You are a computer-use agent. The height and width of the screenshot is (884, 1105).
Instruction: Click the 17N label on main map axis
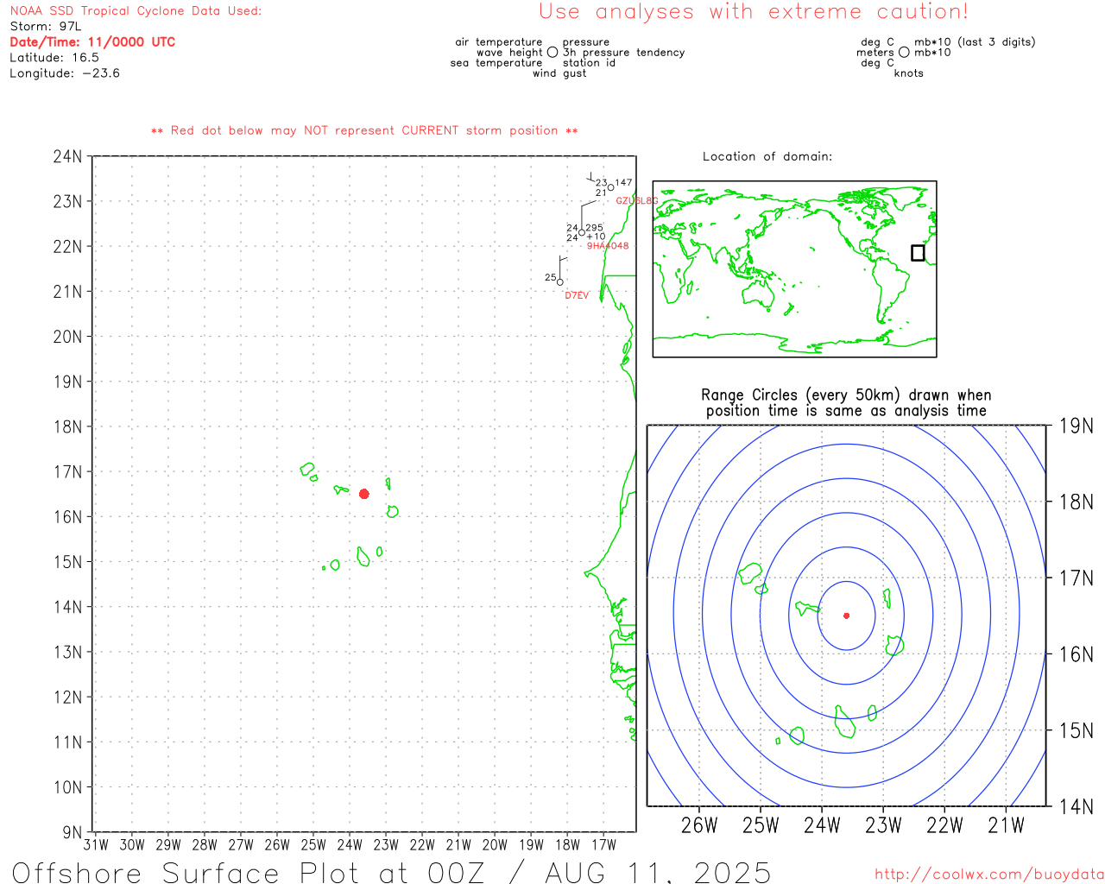click(x=68, y=471)
